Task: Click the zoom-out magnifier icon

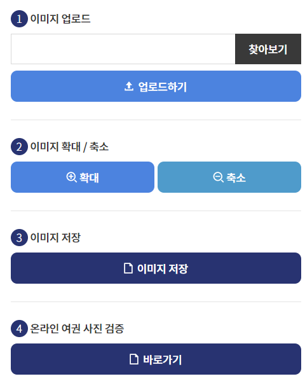Action: tap(219, 177)
